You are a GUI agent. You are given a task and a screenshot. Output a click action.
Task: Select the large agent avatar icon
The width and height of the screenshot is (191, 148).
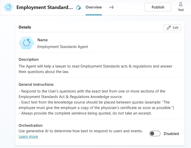point(26,43)
